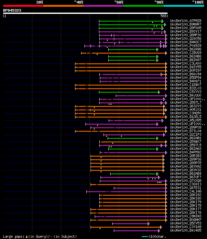Select the query name BP045323

[12, 10]
